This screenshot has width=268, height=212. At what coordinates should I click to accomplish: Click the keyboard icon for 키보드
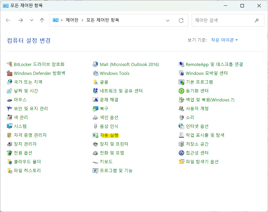point(95,162)
